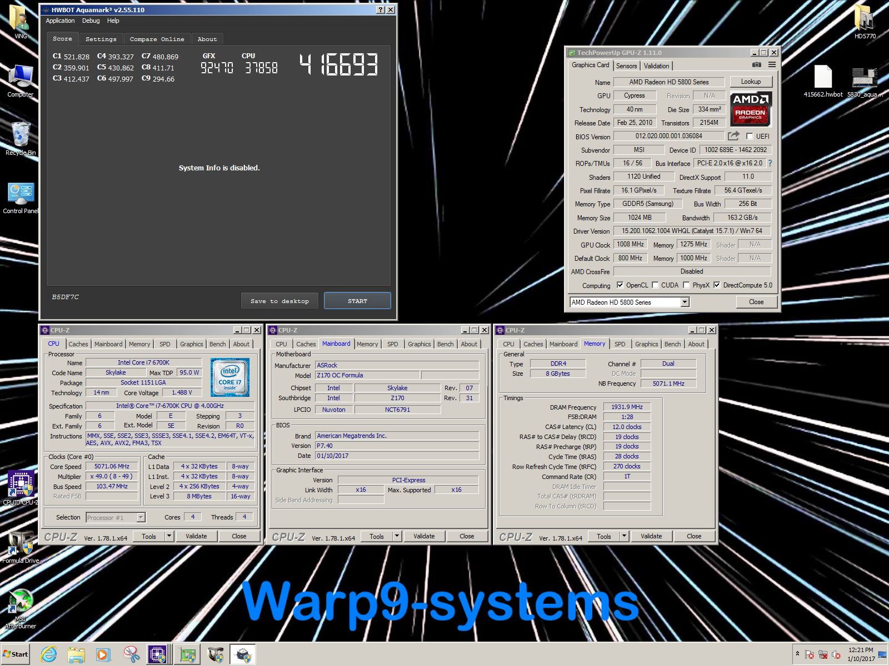The width and height of the screenshot is (889, 666).
Task: Open the HD5770 folder on desktop
Action: point(865,22)
